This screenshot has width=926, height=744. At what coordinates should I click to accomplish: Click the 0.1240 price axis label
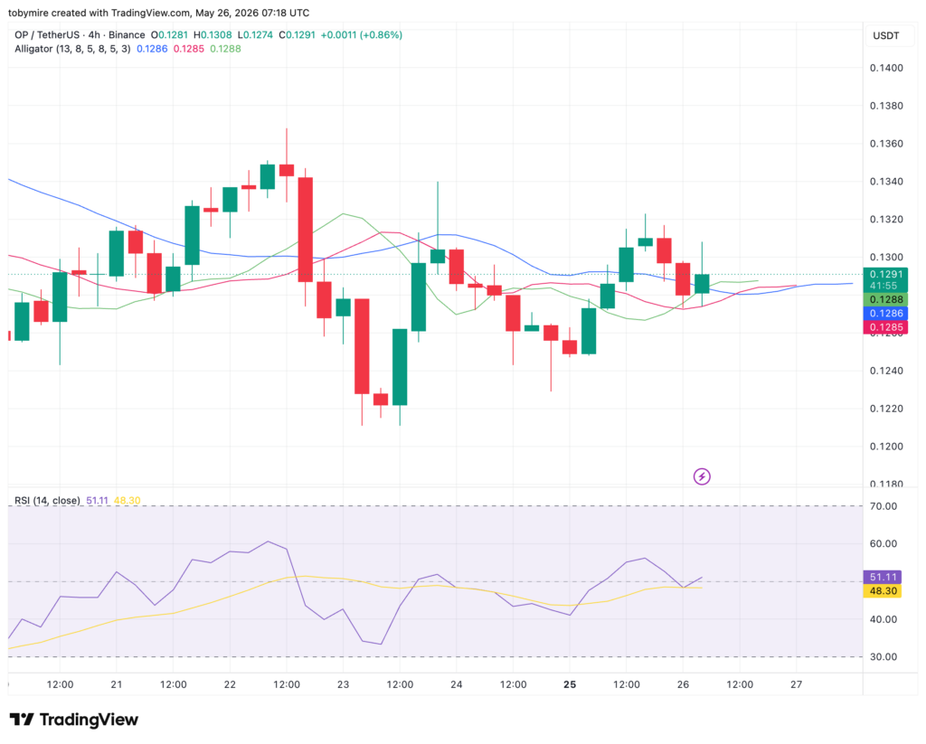886,371
